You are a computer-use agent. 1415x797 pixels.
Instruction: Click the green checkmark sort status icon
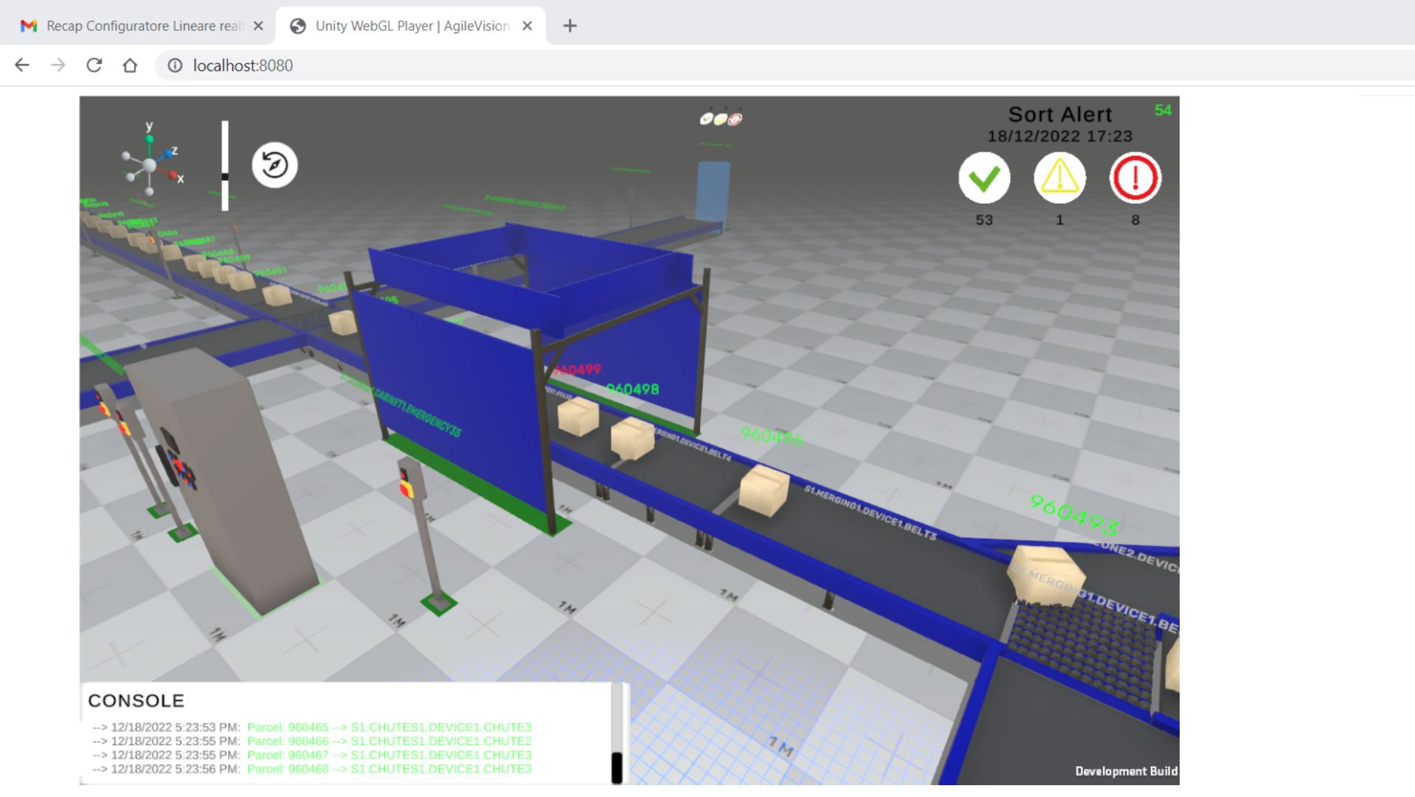(x=983, y=178)
